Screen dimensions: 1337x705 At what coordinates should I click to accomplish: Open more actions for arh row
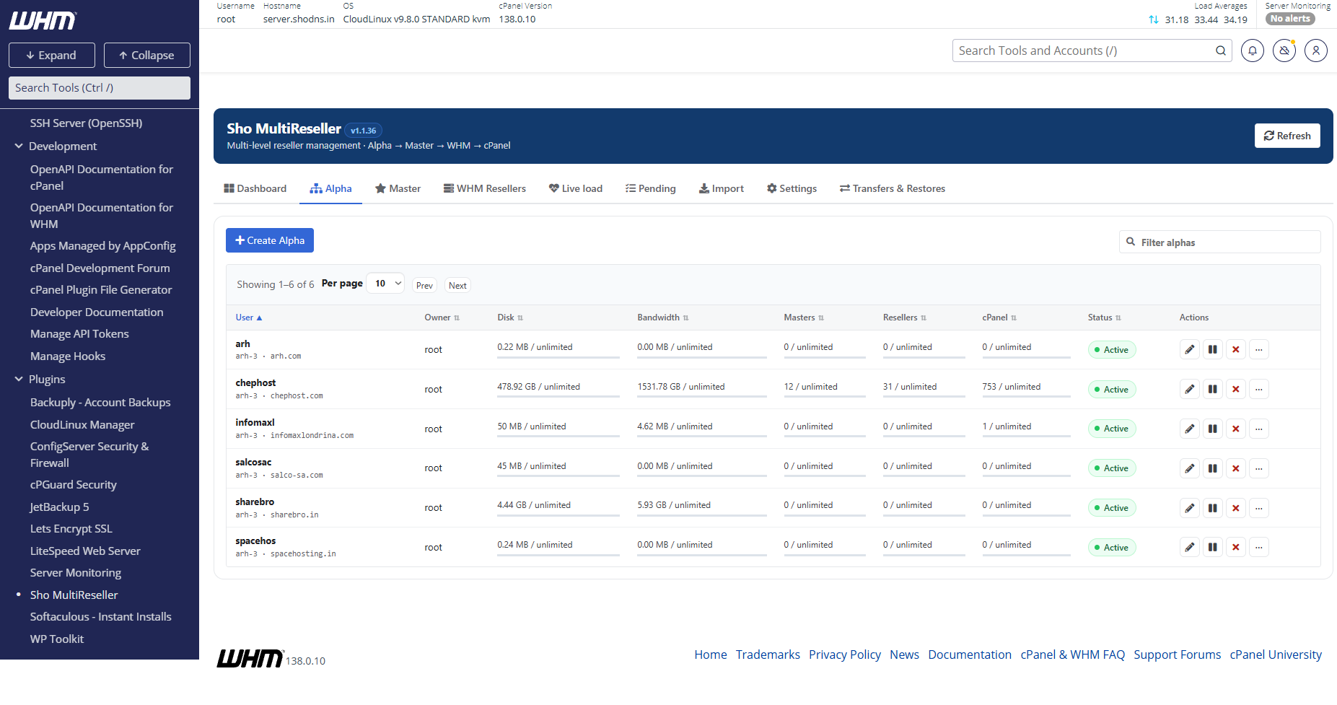(x=1259, y=350)
